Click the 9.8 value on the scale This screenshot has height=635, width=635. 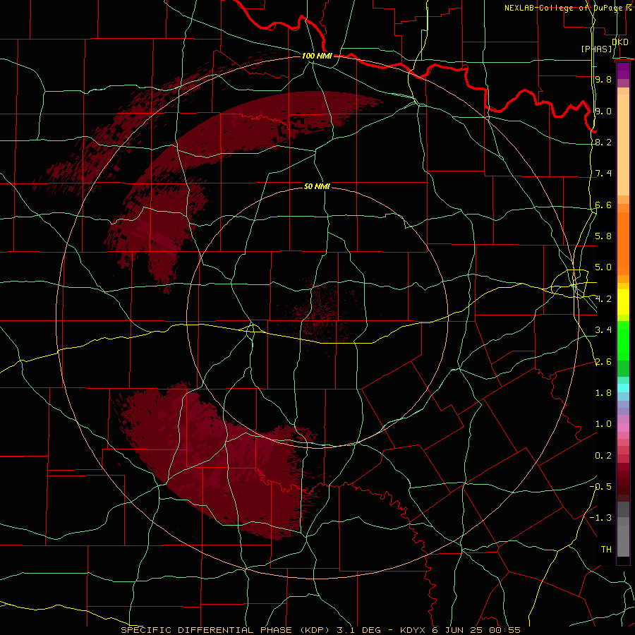[603, 79]
